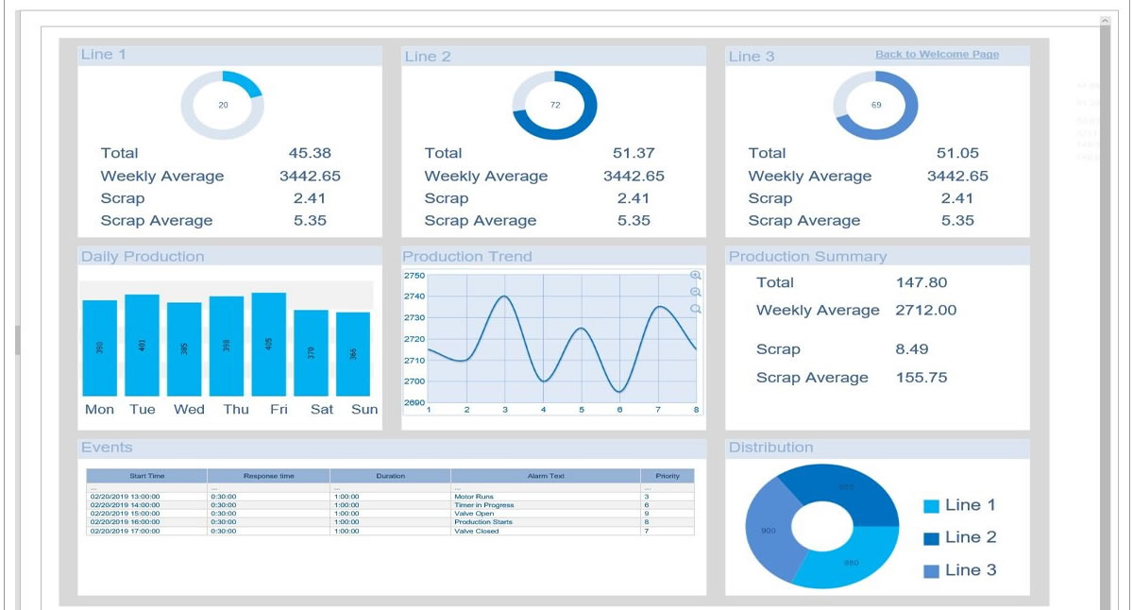The height and width of the screenshot is (610, 1133).
Task: Toggle Line 2 in Distribution legend
Action: coord(960,538)
